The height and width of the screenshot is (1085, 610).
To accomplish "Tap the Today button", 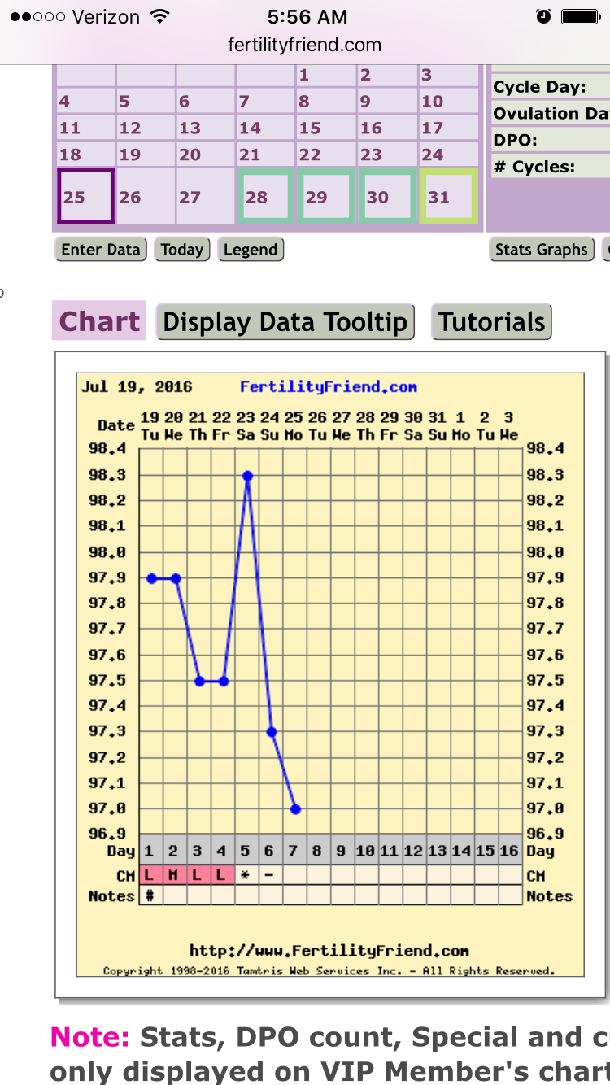I will click(x=182, y=250).
